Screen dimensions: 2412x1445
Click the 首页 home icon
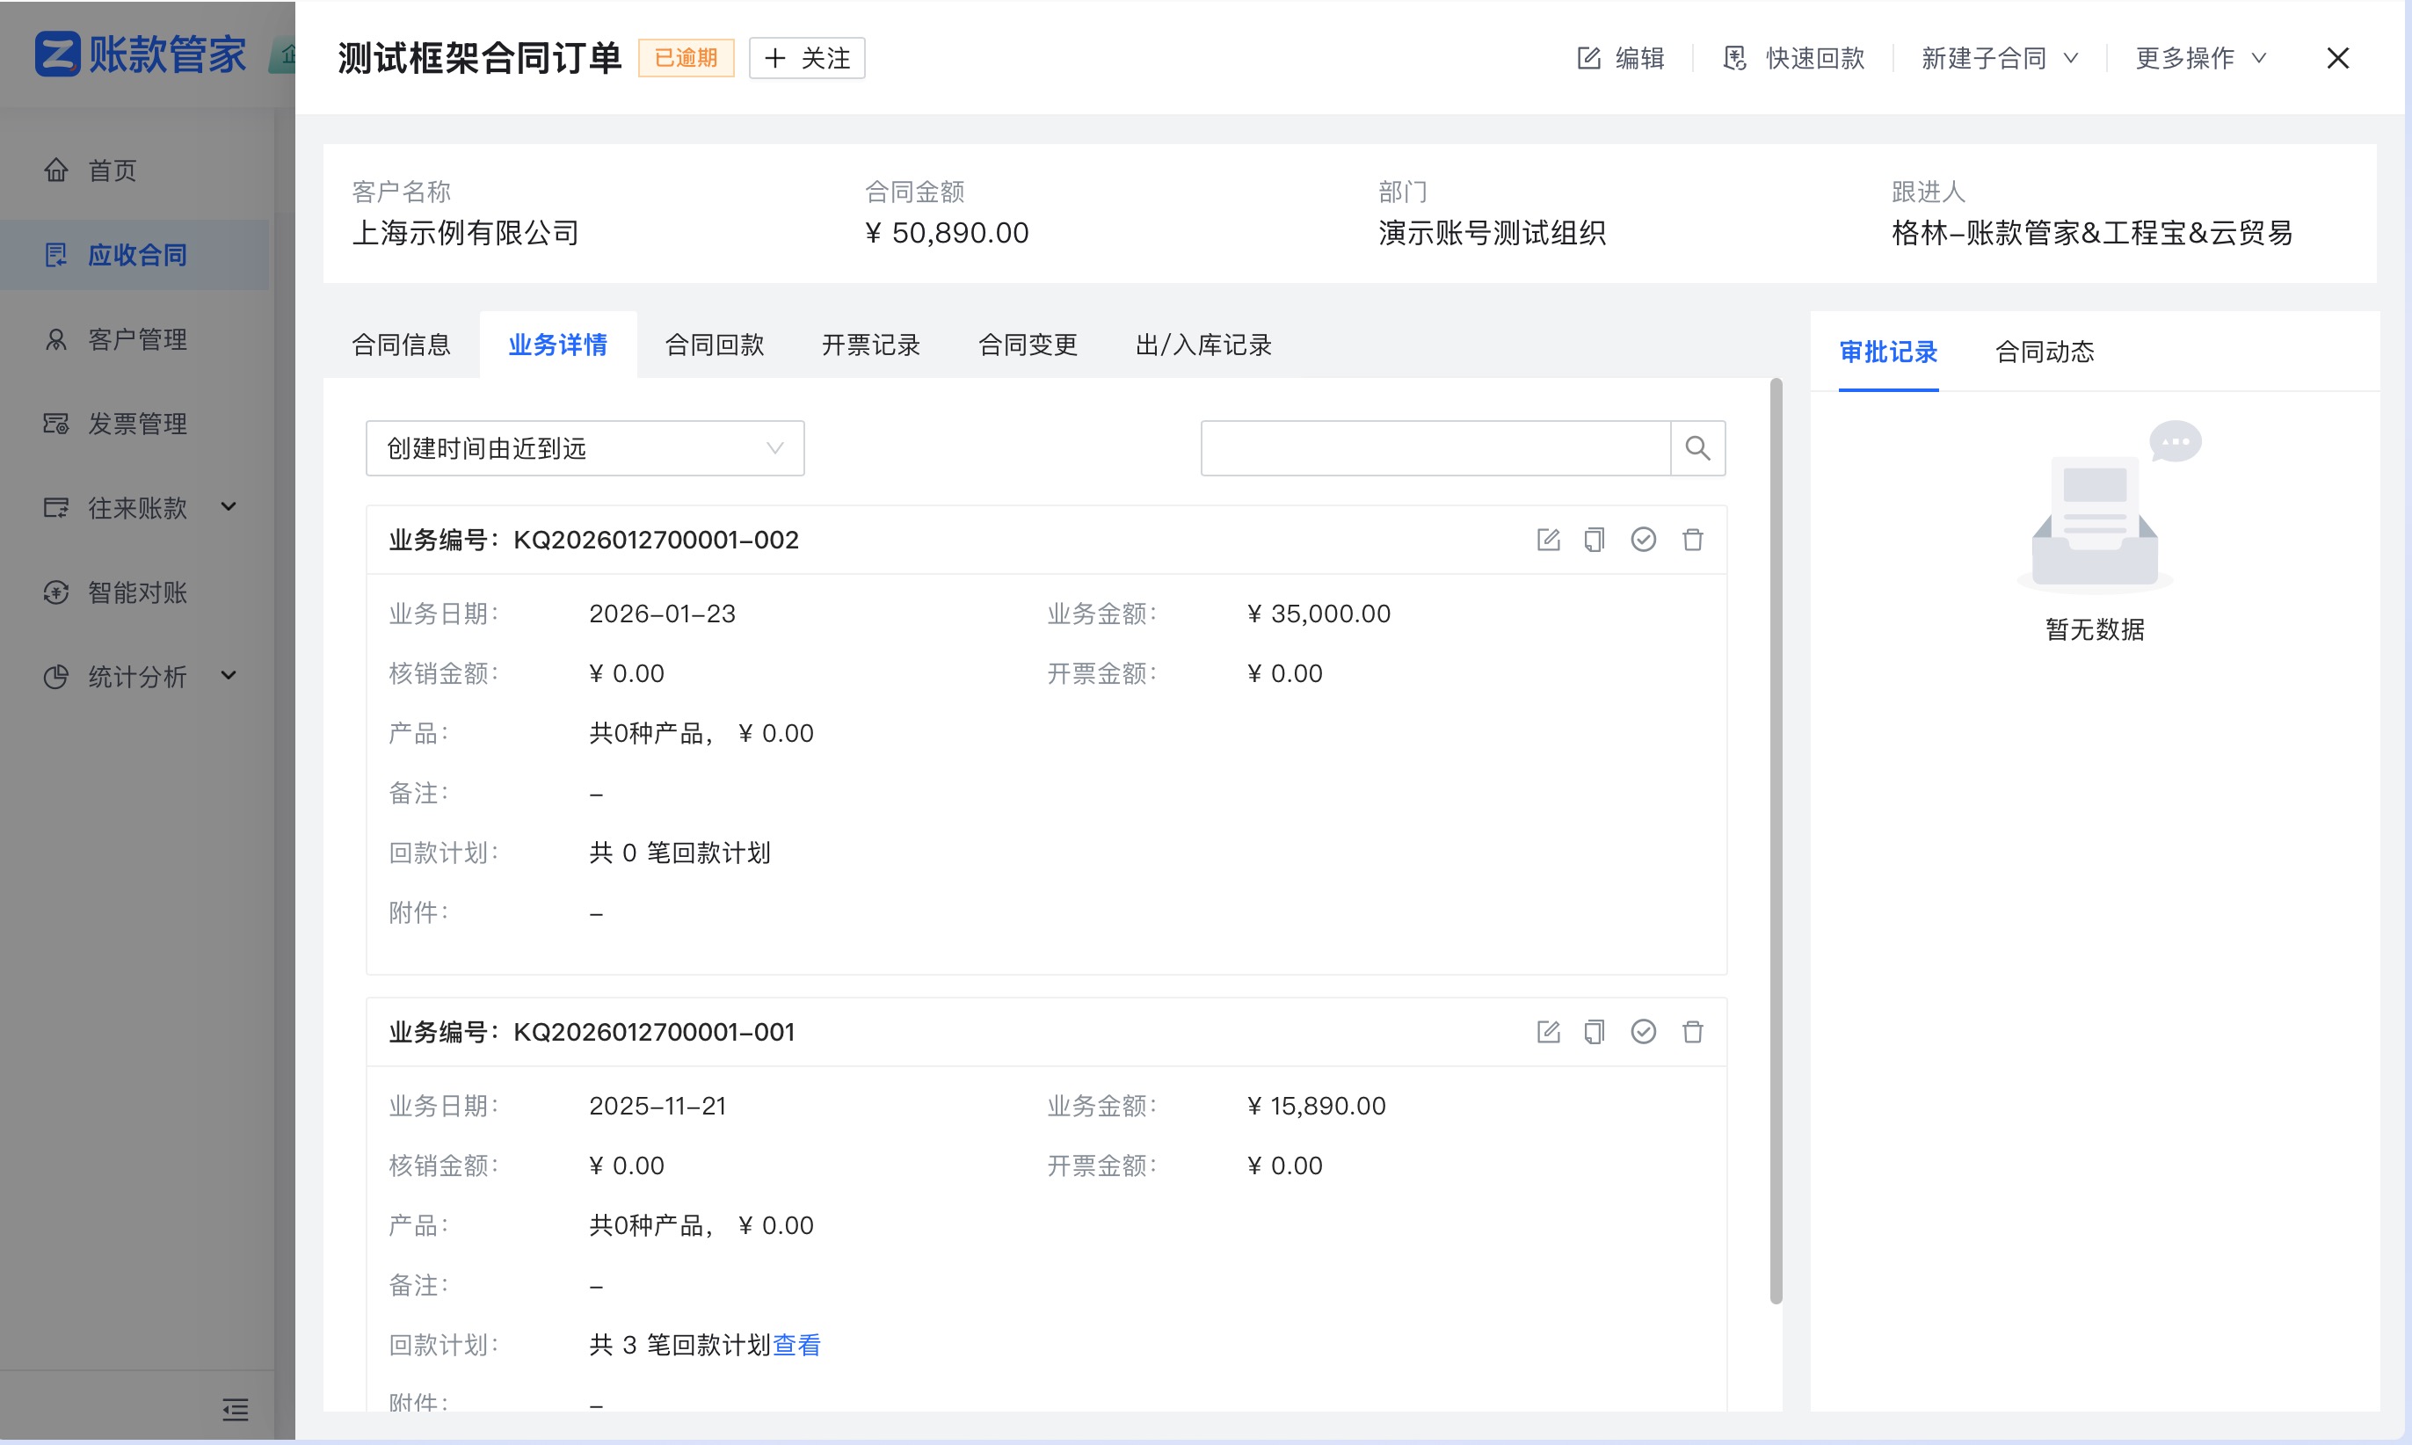pyautogui.click(x=56, y=171)
